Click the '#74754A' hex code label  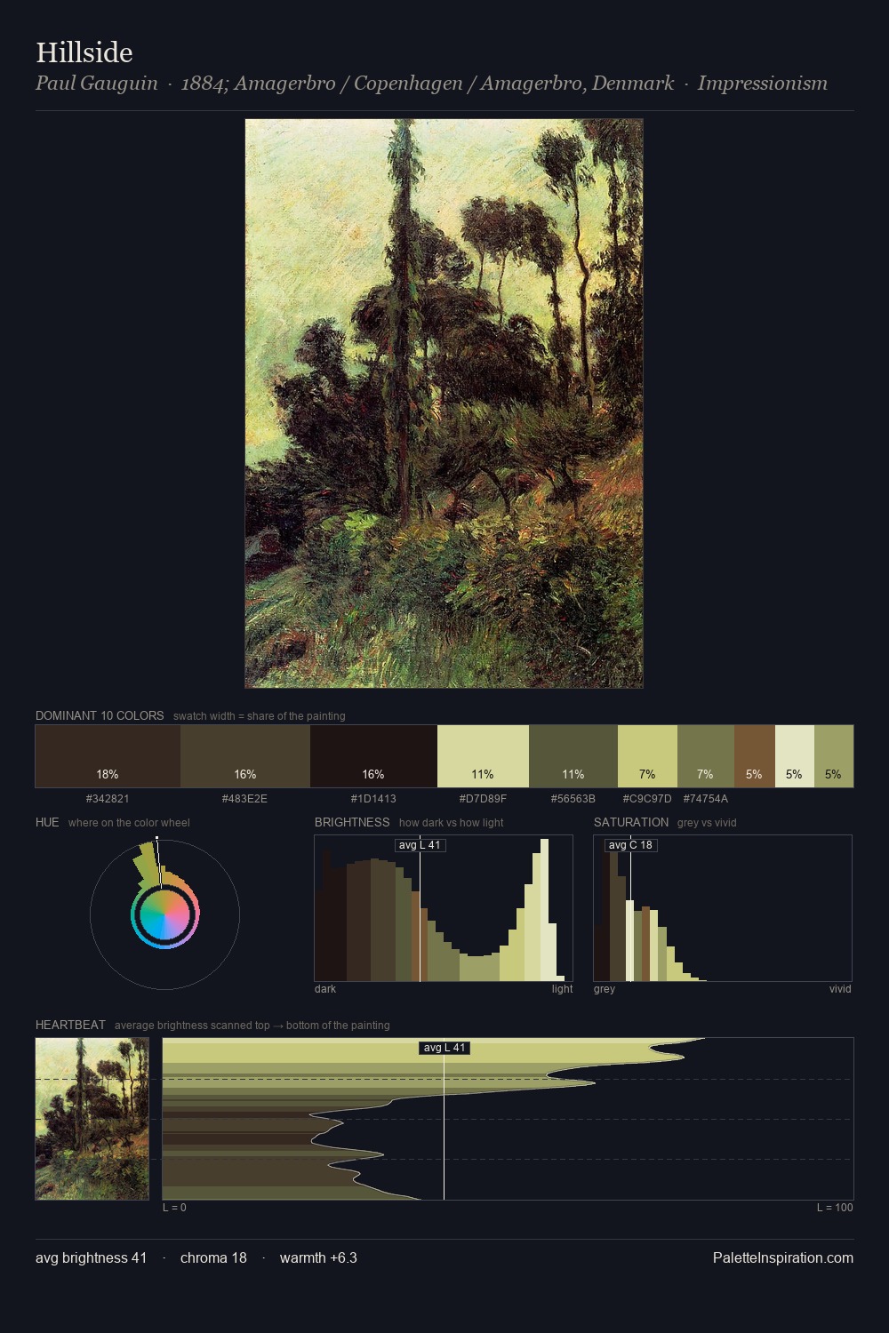[x=706, y=799]
